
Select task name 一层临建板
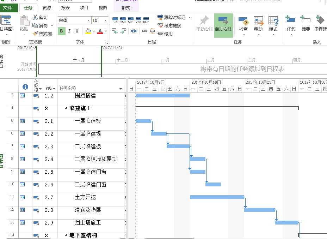88,121
